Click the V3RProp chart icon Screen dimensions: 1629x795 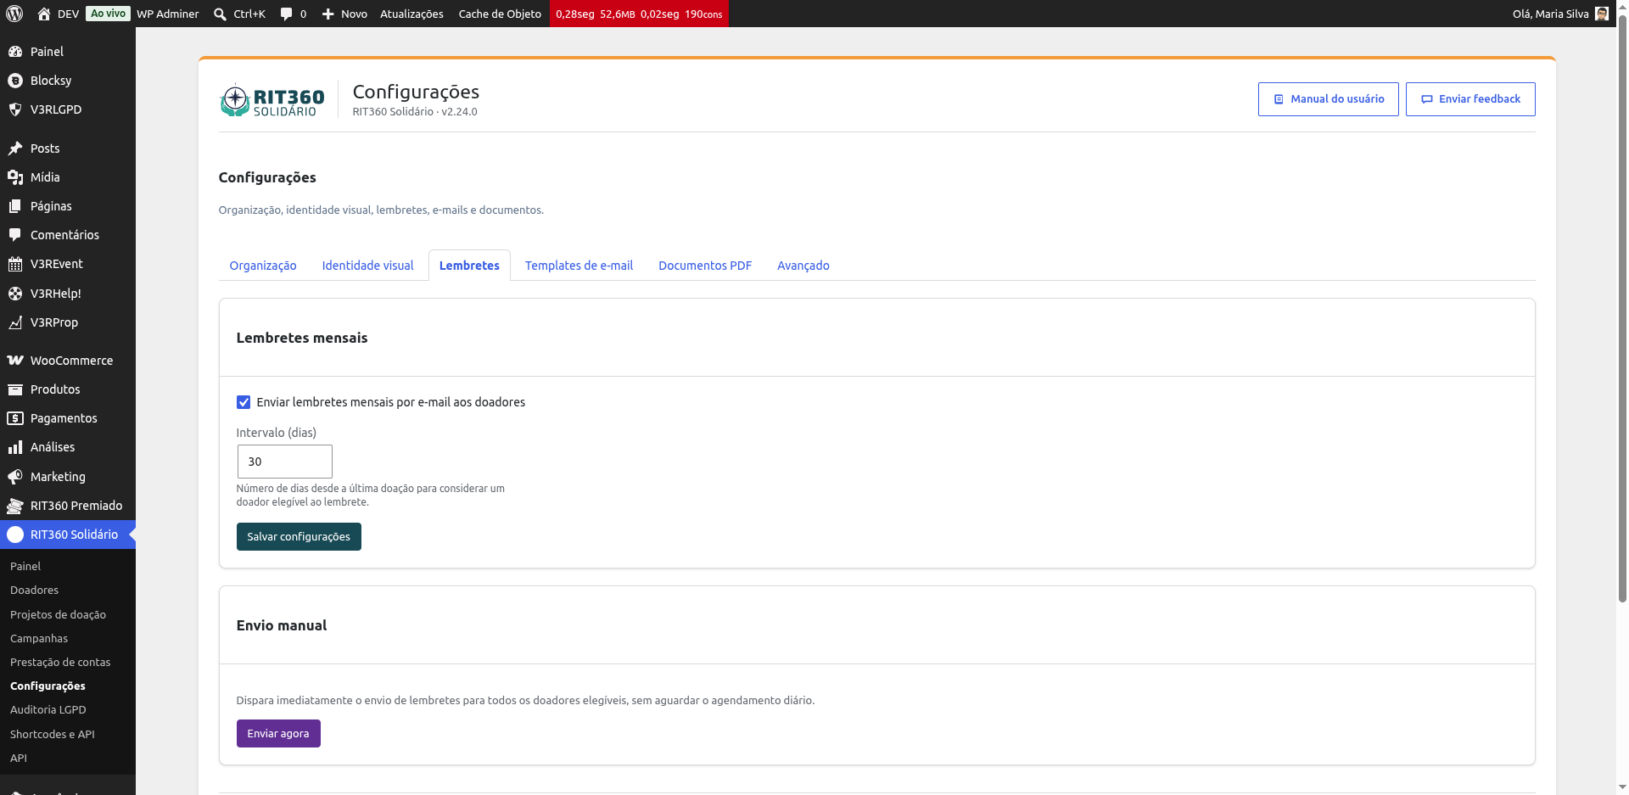[x=15, y=322]
